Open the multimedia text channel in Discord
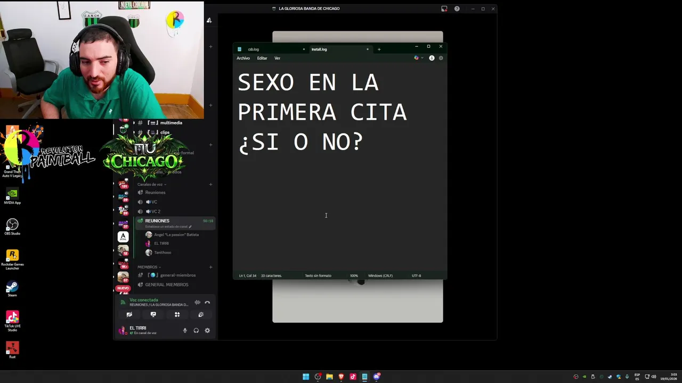This screenshot has height=383, width=682. pyautogui.click(x=171, y=123)
